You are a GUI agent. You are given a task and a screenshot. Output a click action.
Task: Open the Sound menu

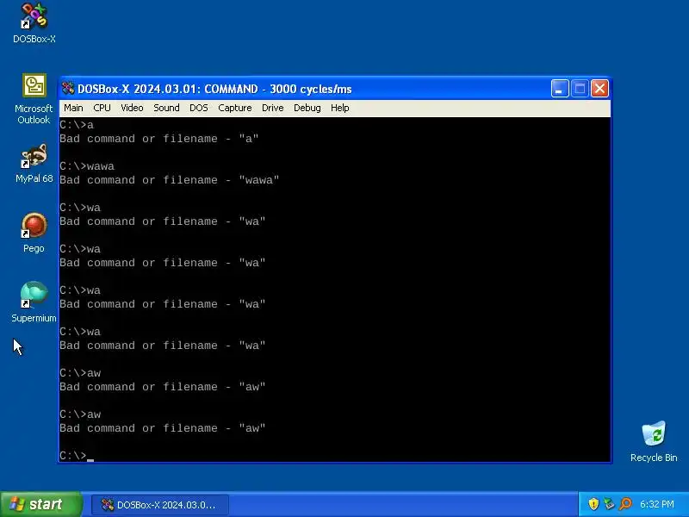tap(166, 108)
